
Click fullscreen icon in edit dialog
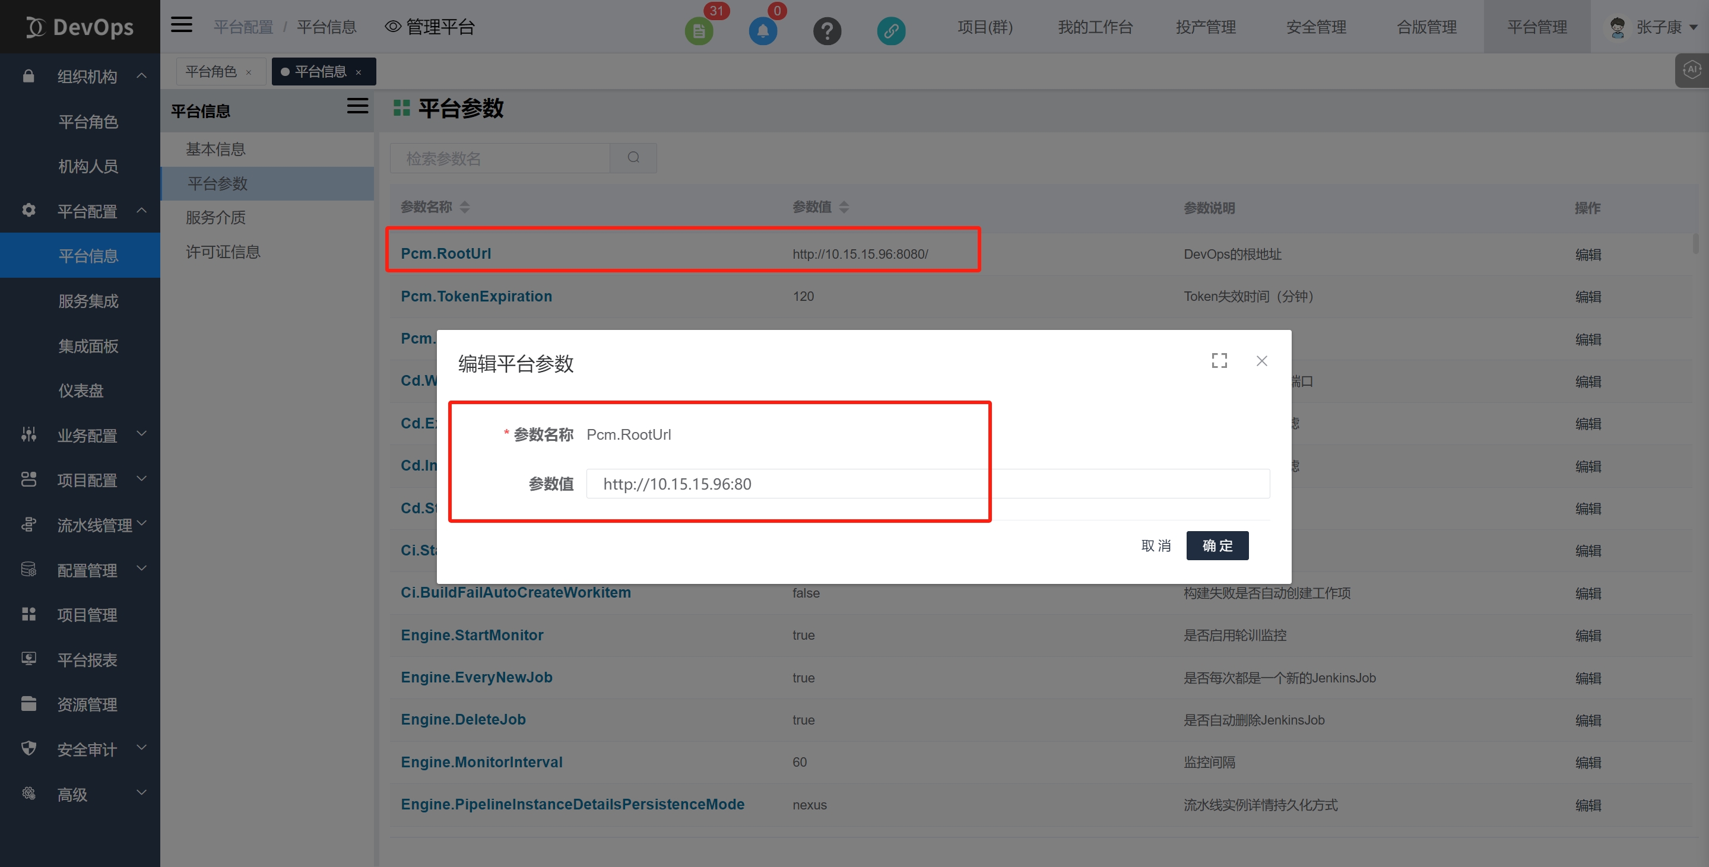1219,360
